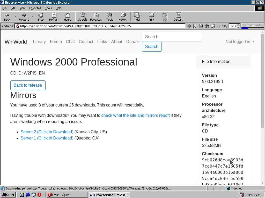Screen dimensions: 265x198
Task: Click the blue download progress bar
Action: (x=245, y=28)
